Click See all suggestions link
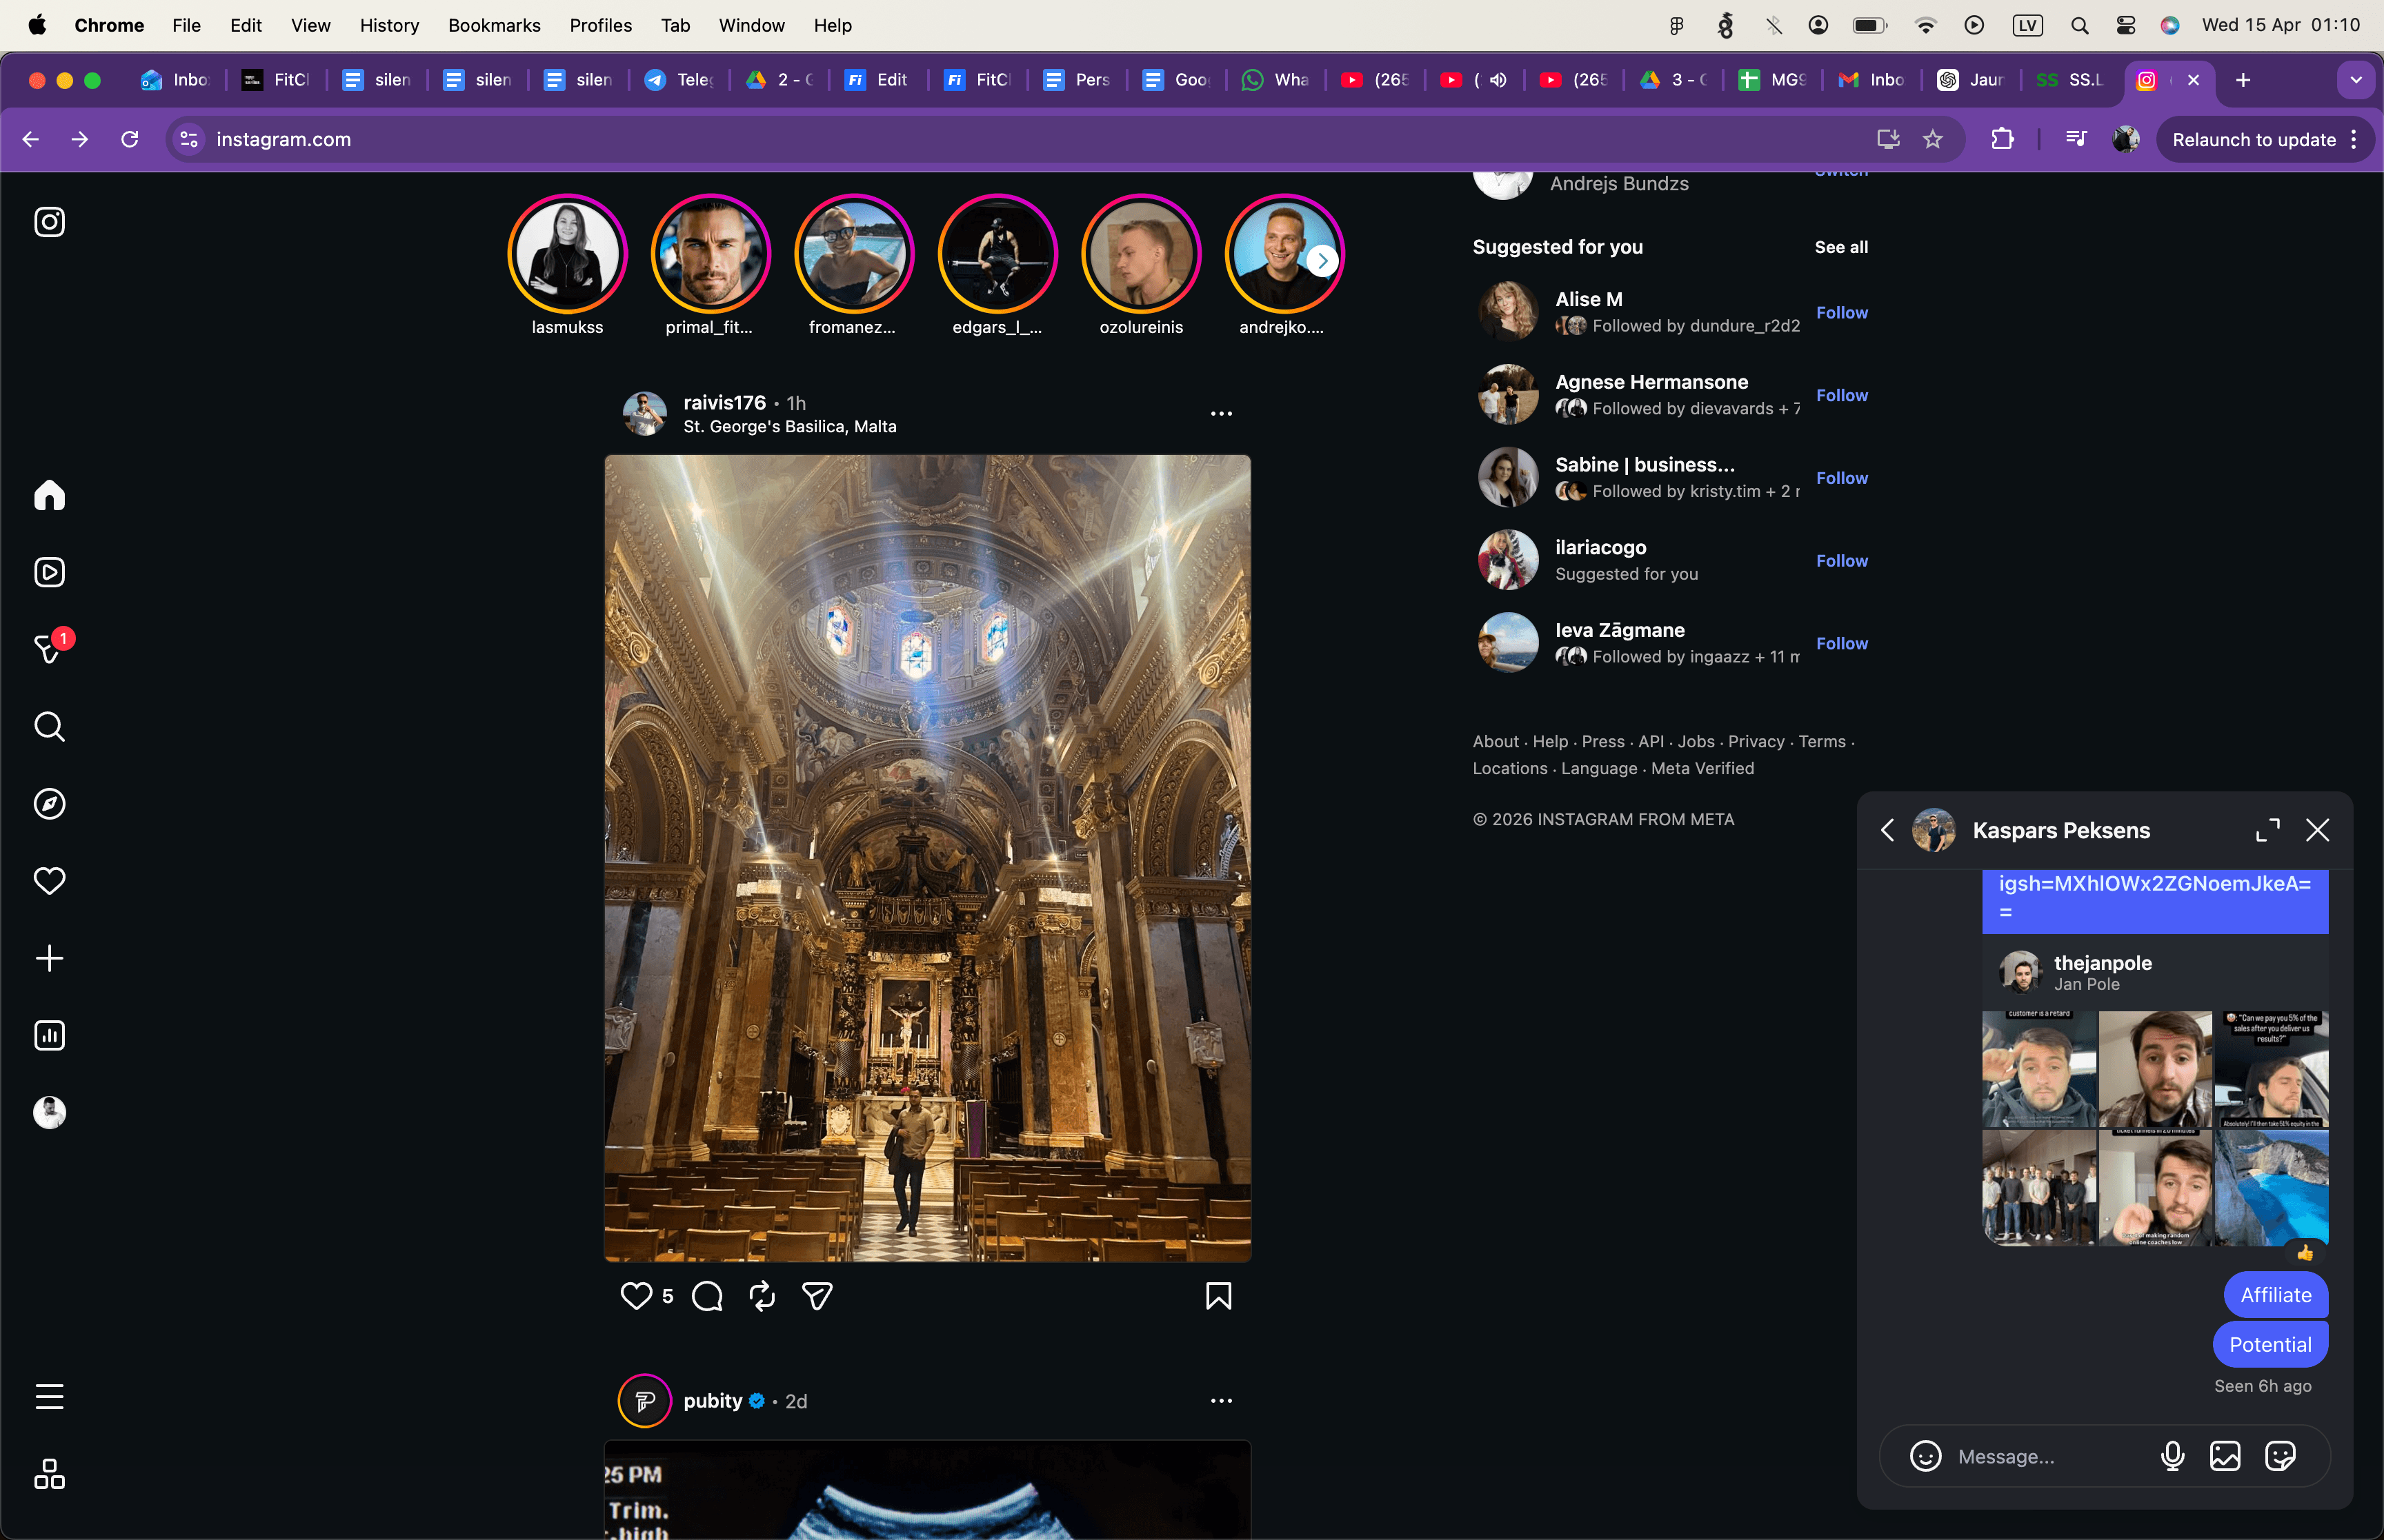2384x1540 pixels. (1841, 247)
